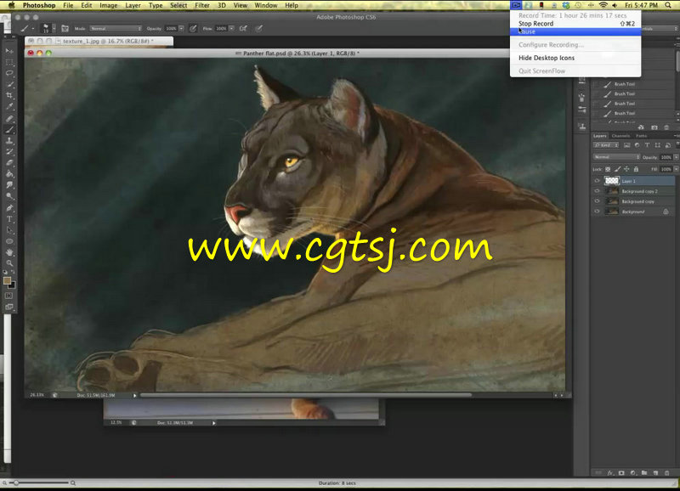Select the Smudge tool
This screenshot has width=680, height=491.
point(9,185)
